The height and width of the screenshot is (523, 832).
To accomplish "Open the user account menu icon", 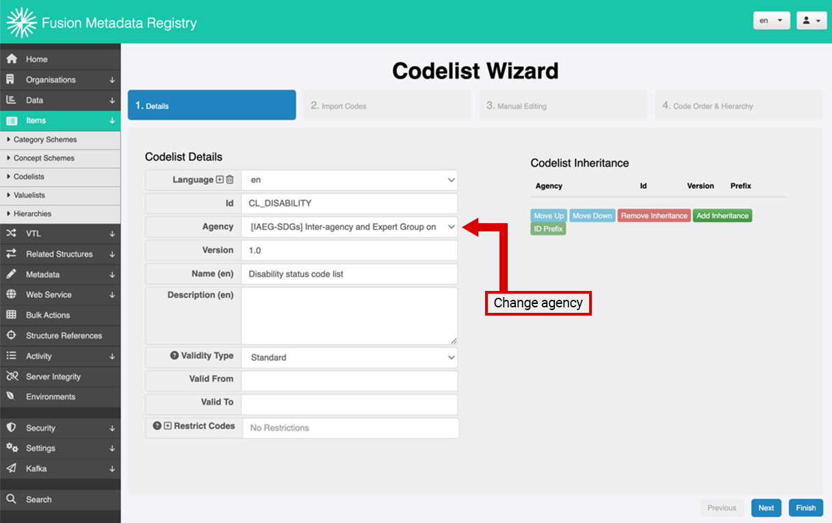I will 811,21.
